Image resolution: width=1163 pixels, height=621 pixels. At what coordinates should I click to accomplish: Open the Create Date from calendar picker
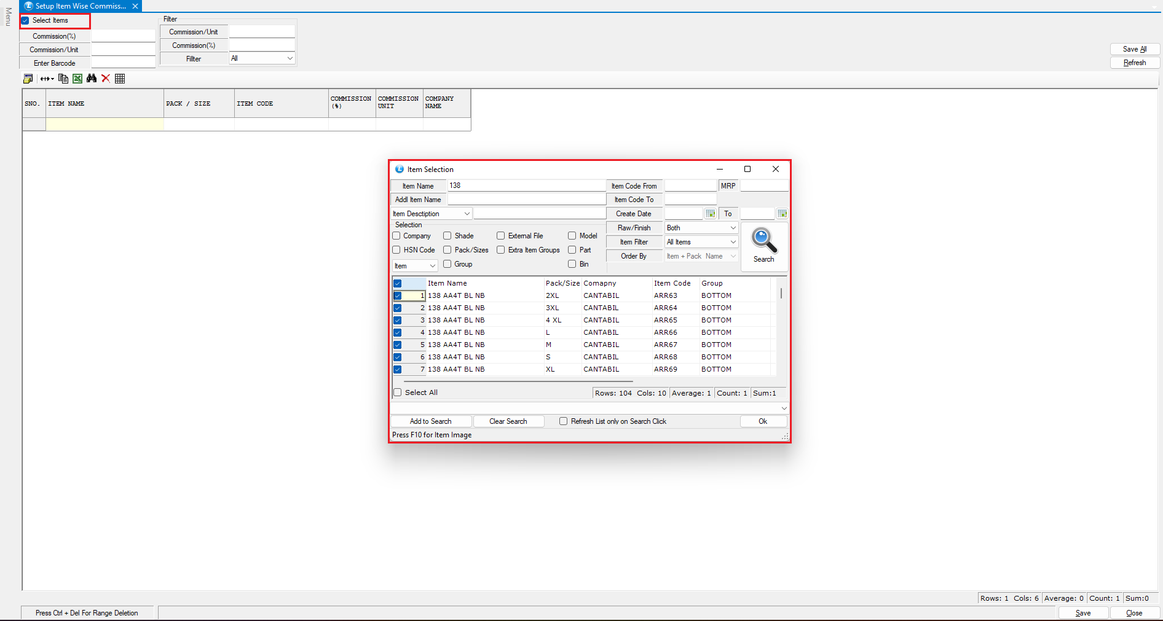pos(710,214)
